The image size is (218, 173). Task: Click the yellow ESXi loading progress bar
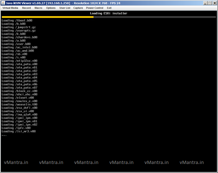(x=48, y=17)
